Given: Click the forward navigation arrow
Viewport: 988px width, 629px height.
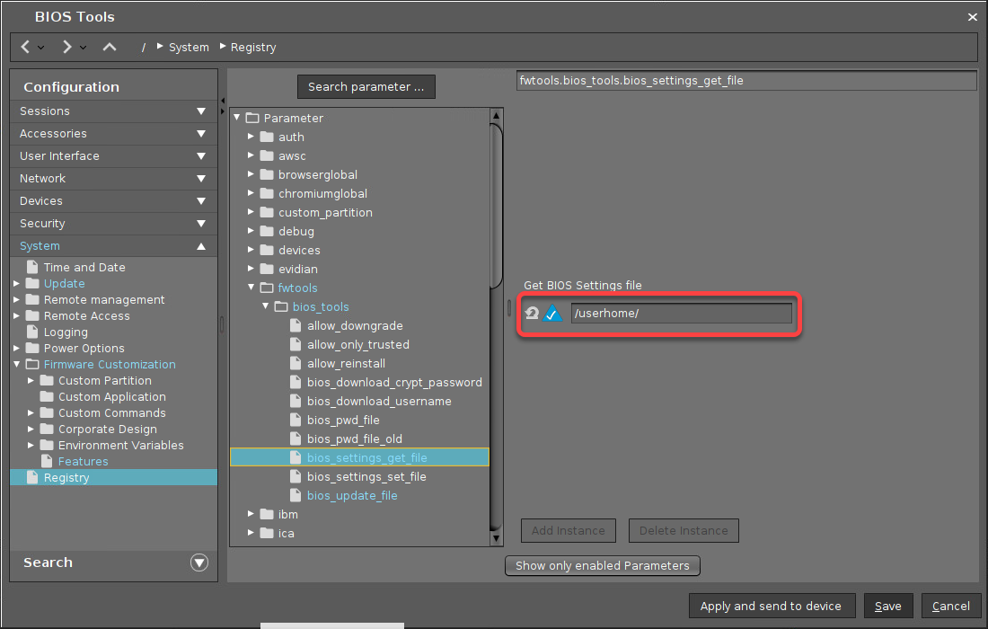Looking at the screenshot, I should click(66, 47).
